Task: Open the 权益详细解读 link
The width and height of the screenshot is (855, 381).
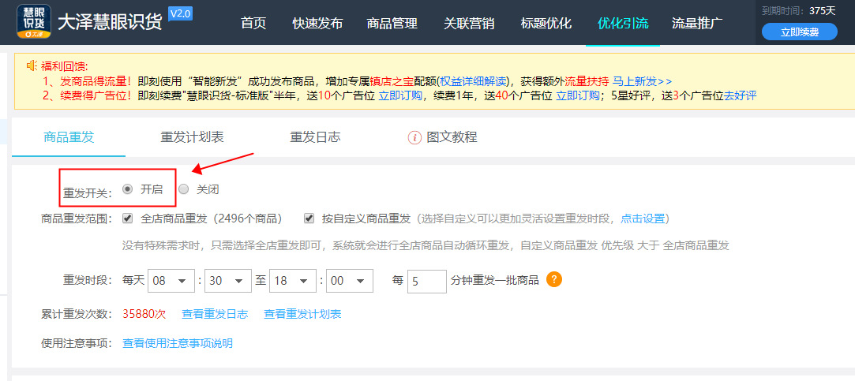Action: (474, 81)
